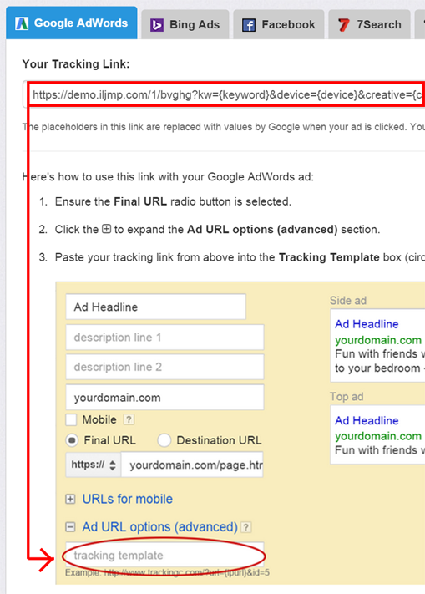Click yourdomain.com in Side ad preview

[x=378, y=340]
